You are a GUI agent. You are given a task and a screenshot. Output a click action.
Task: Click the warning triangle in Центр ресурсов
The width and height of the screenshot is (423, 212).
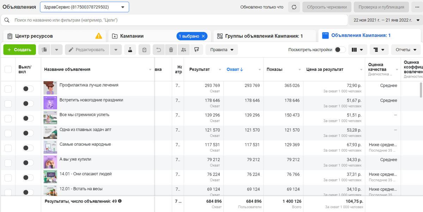99,36
